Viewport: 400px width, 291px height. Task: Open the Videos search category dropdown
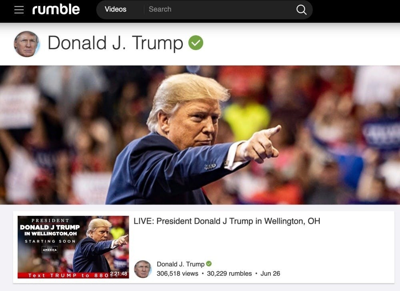tap(116, 10)
